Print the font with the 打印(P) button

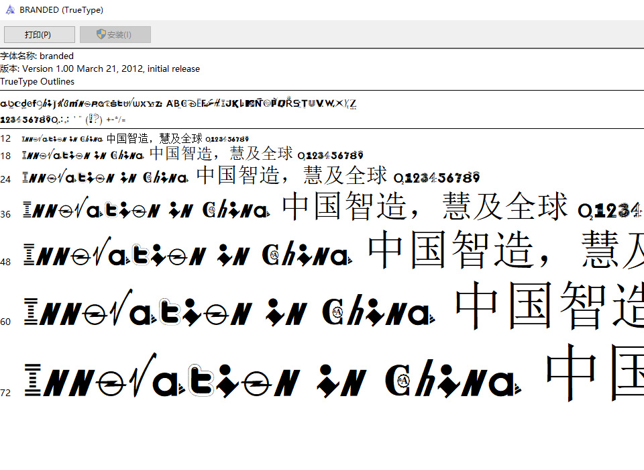[40, 34]
